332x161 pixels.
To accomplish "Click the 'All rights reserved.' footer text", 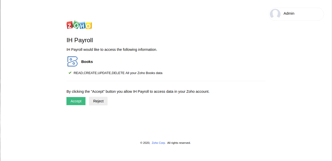I will click(x=179, y=143).
